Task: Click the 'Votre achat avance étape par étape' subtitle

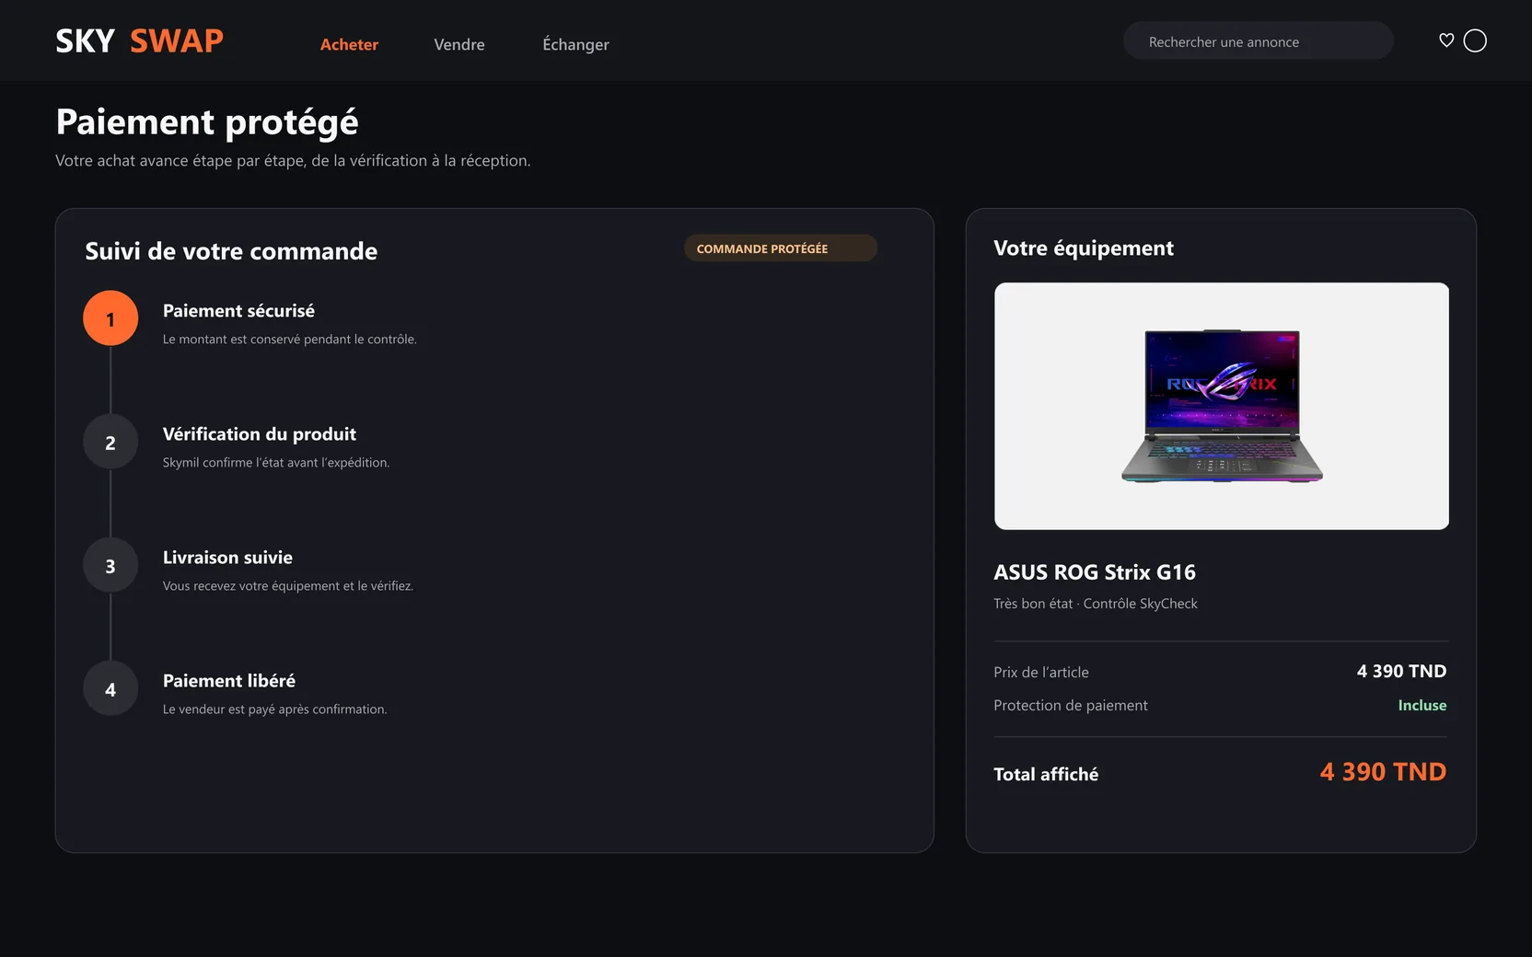Action: 293,161
